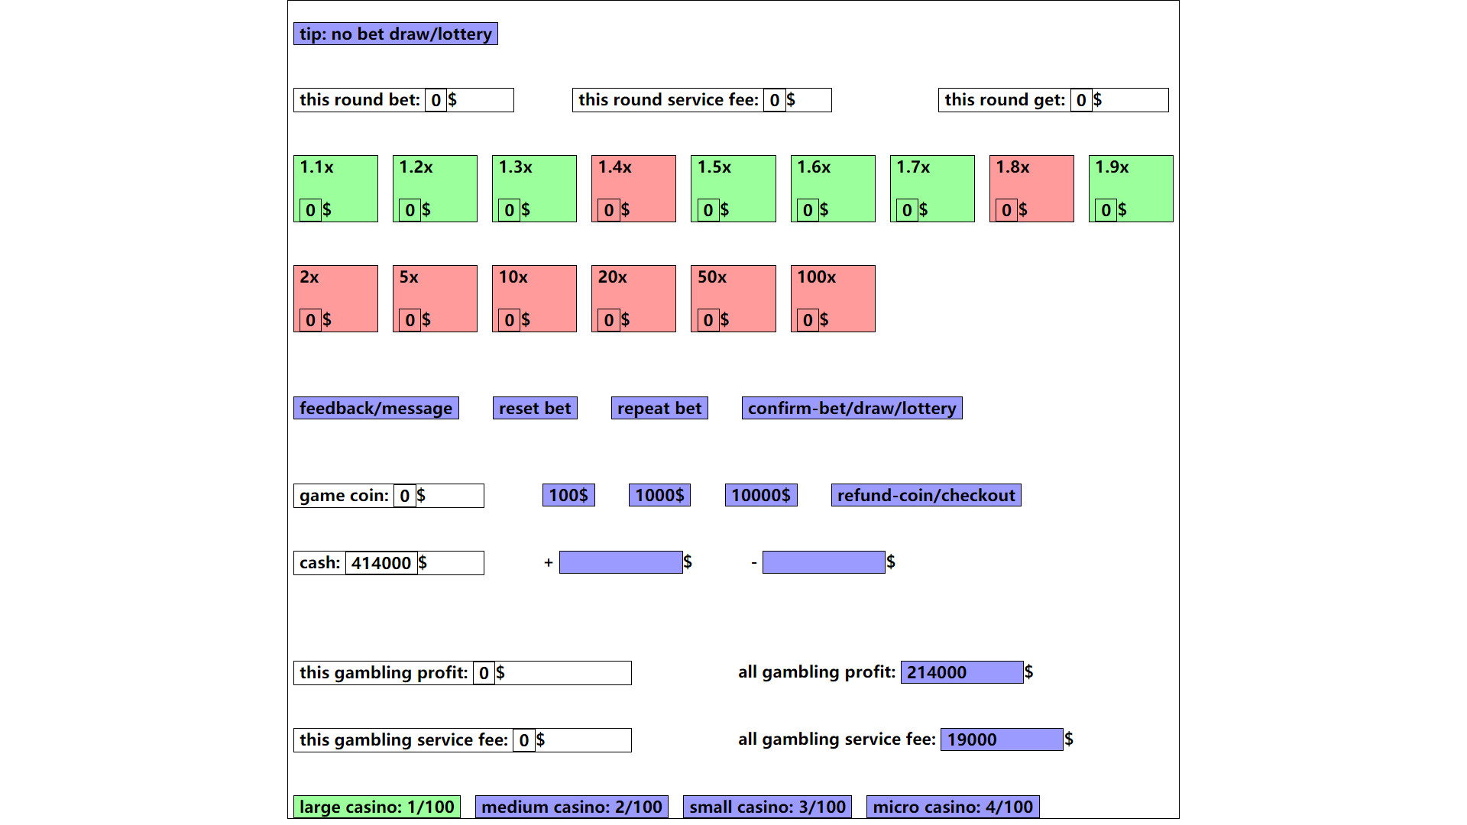Open the feedback/message panel
The height and width of the screenshot is (825, 1467).
click(376, 408)
